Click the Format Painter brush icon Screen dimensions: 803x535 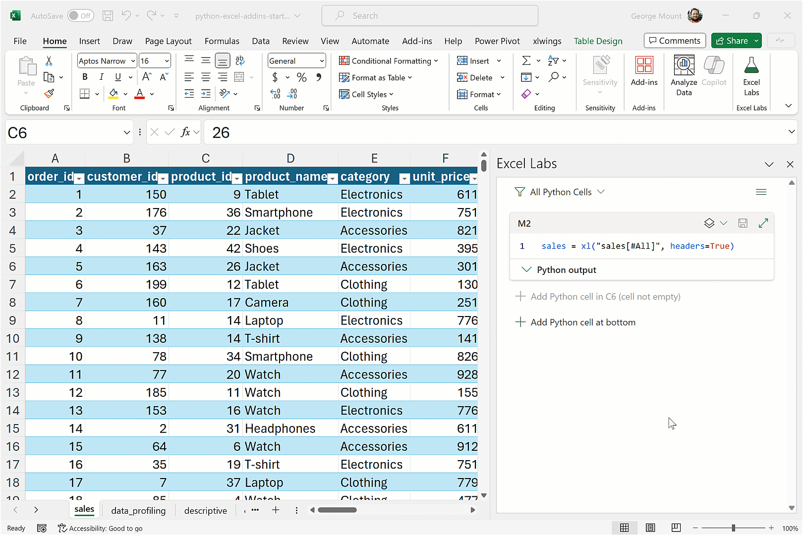pyautogui.click(x=49, y=94)
